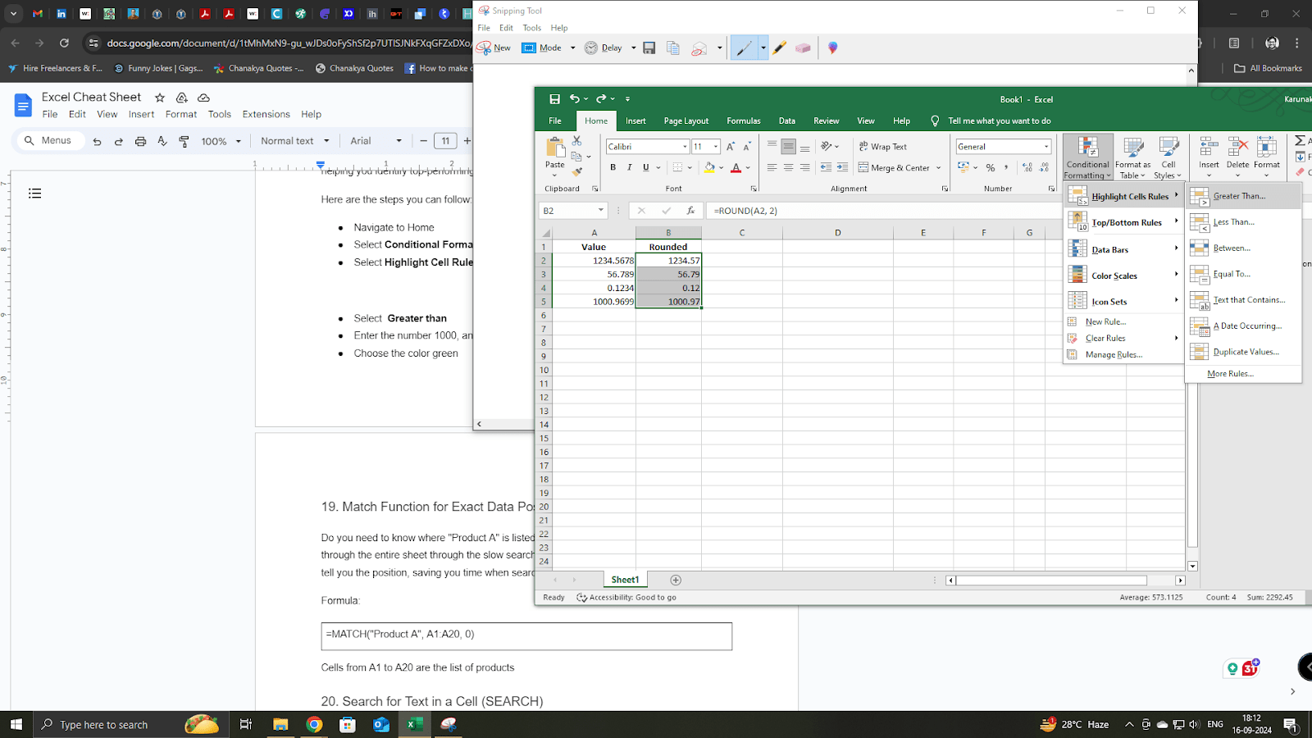
Task: Click the Increase Decimal icon
Action: coord(1027,166)
